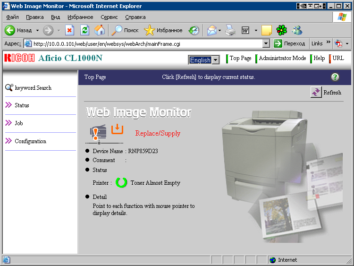The image size is (354, 266).
Task: Click the URL header link
Action: point(338,58)
